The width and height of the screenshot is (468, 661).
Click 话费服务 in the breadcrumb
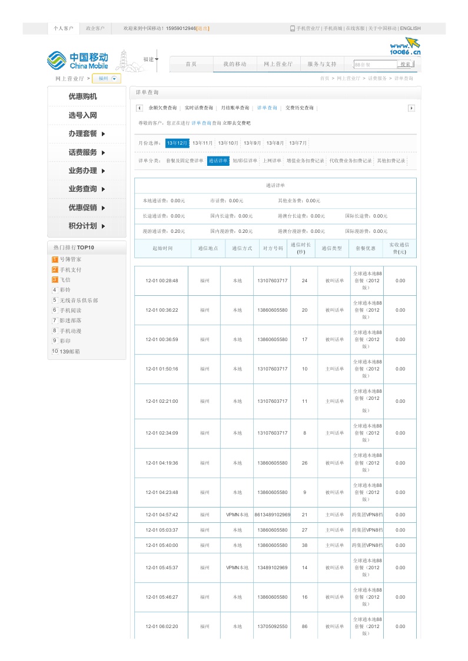377,78
